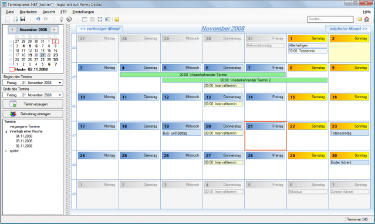Click the yellow sticky note icon
This screenshot has width=375, height=224.
tap(117, 19)
